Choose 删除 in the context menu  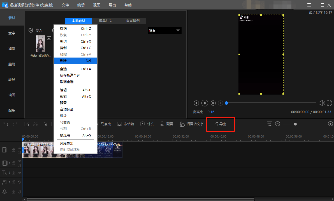click(75, 61)
